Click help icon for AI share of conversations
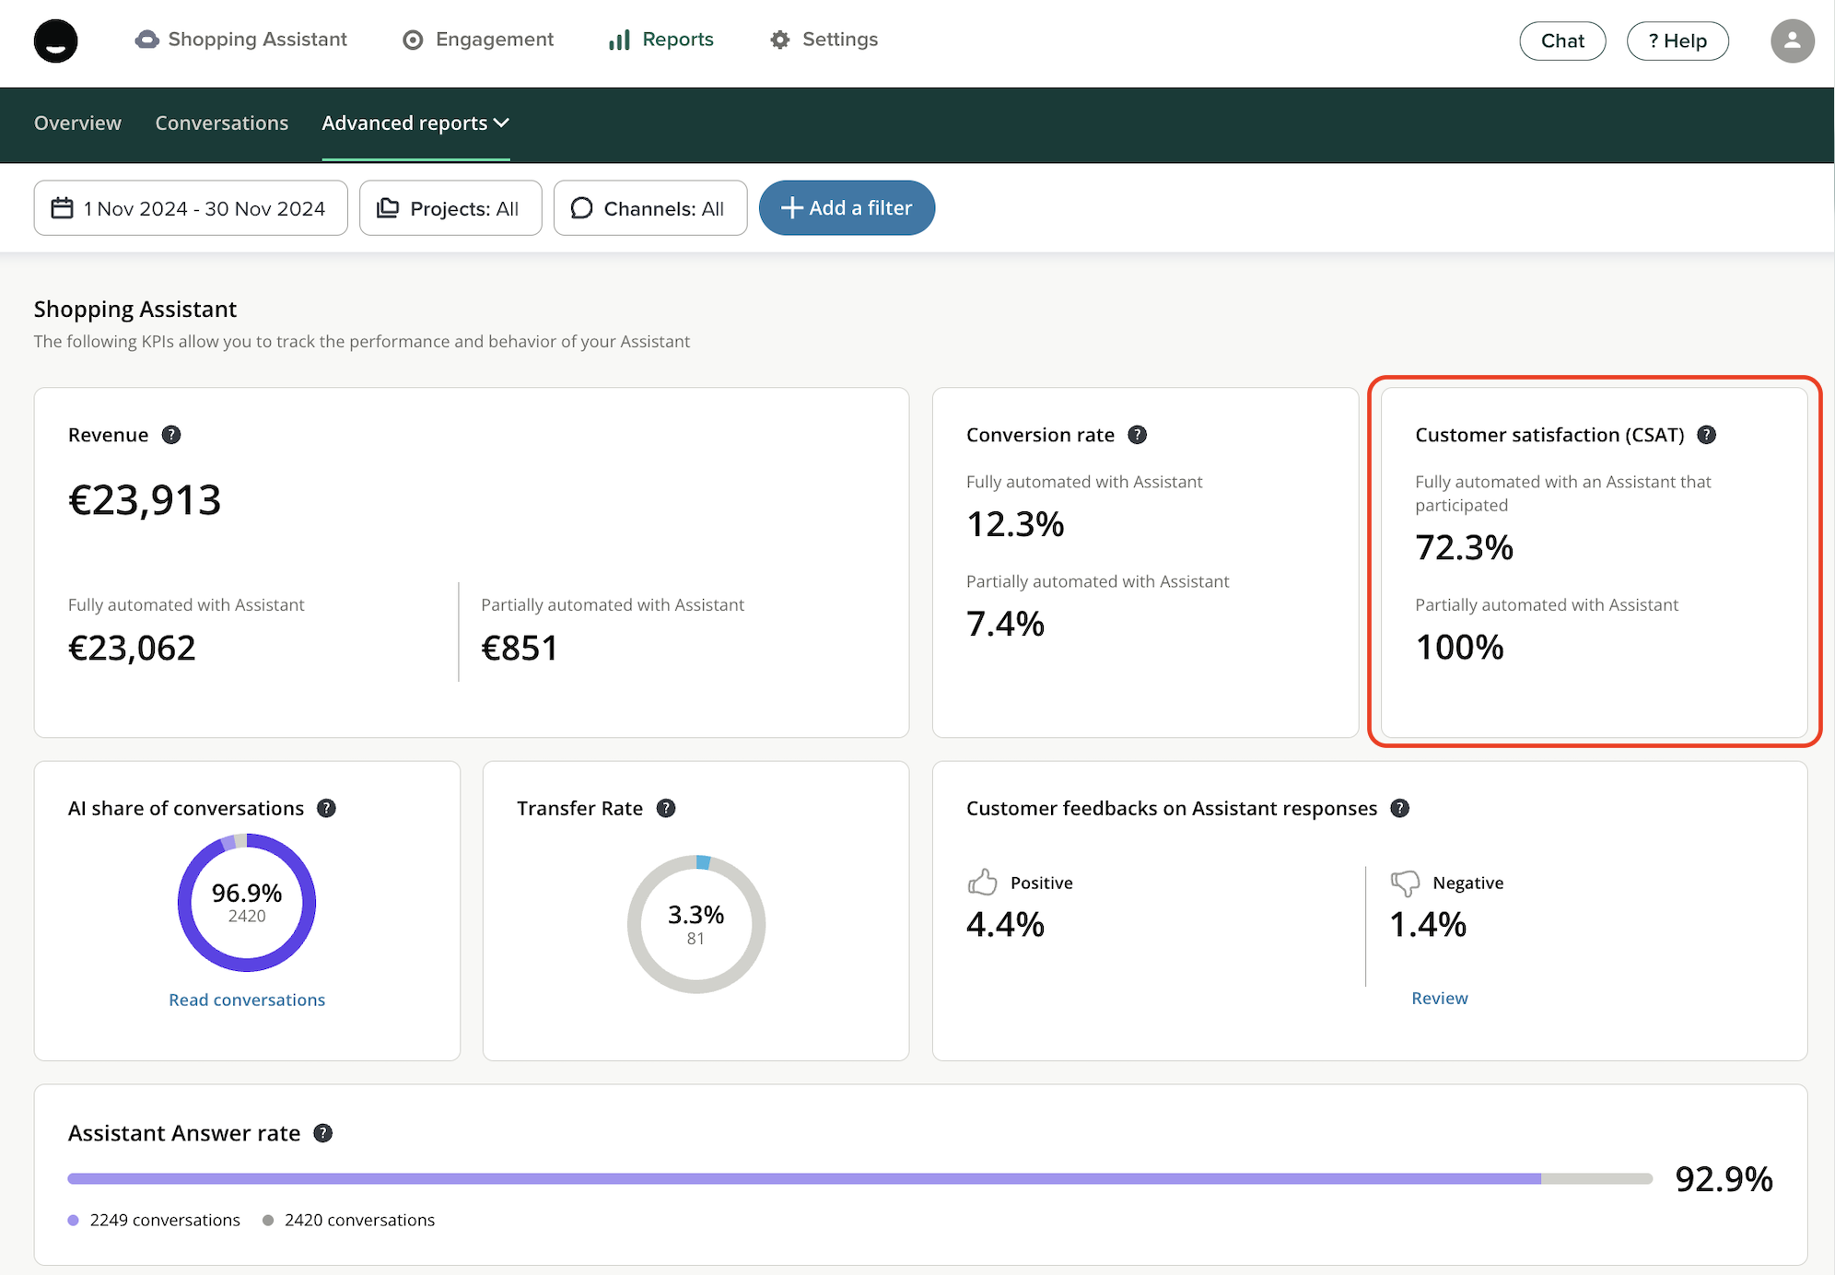 point(326,808)
